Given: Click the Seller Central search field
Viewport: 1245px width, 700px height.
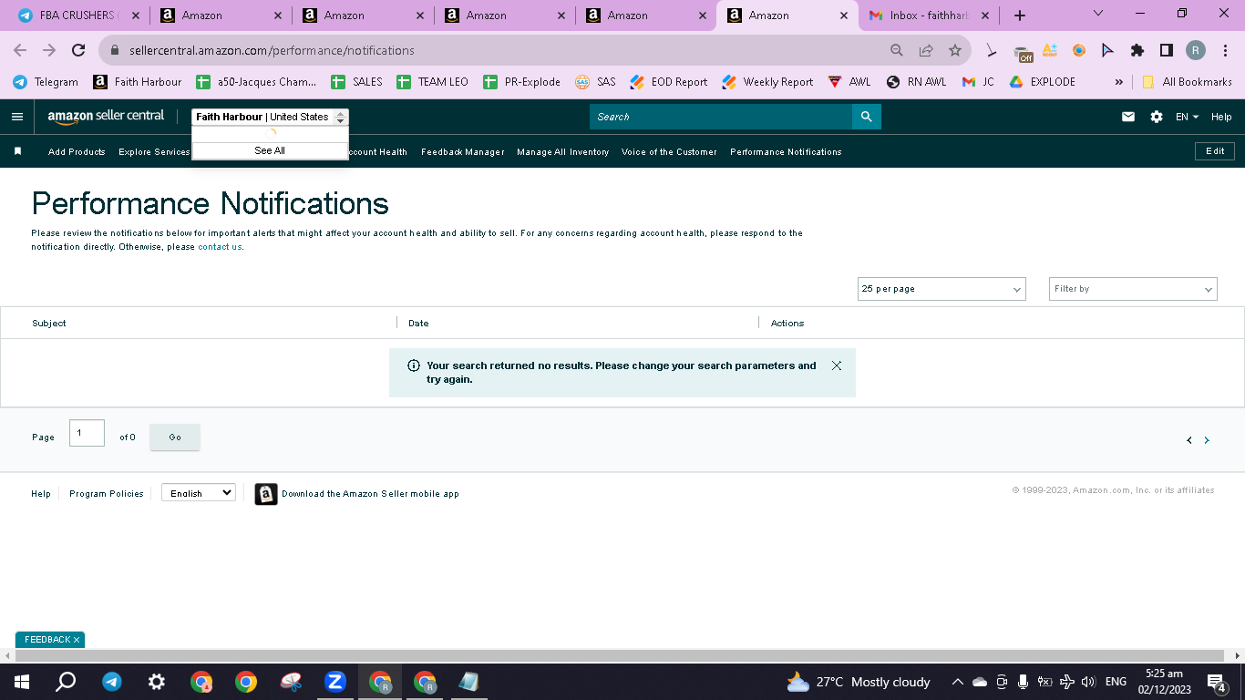Looking at the screenshot, I should tap(721, 117).
